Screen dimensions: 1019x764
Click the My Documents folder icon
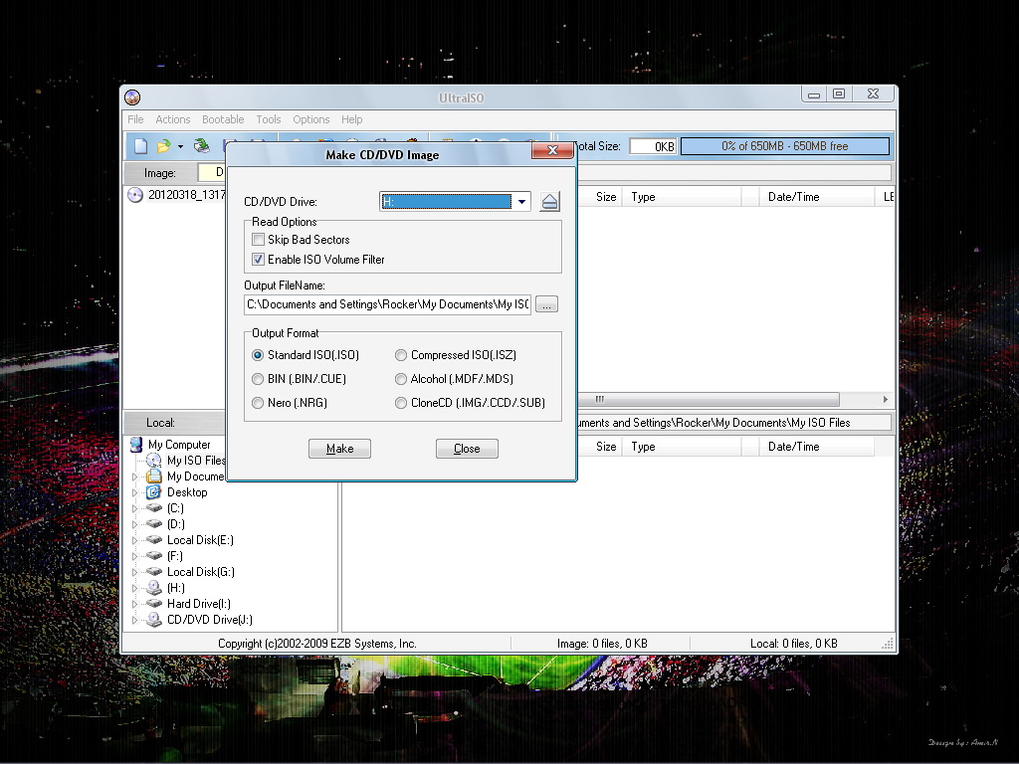pyautogui.click(x=154, y=477)
